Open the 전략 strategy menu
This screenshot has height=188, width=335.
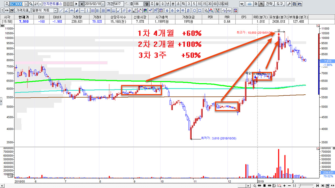(269, 4)
